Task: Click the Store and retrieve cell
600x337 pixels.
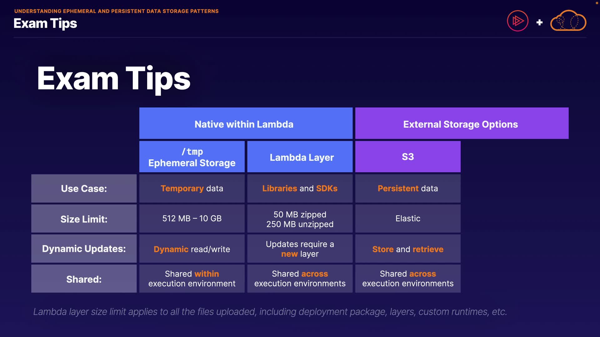Action: (x=407, y=249)
